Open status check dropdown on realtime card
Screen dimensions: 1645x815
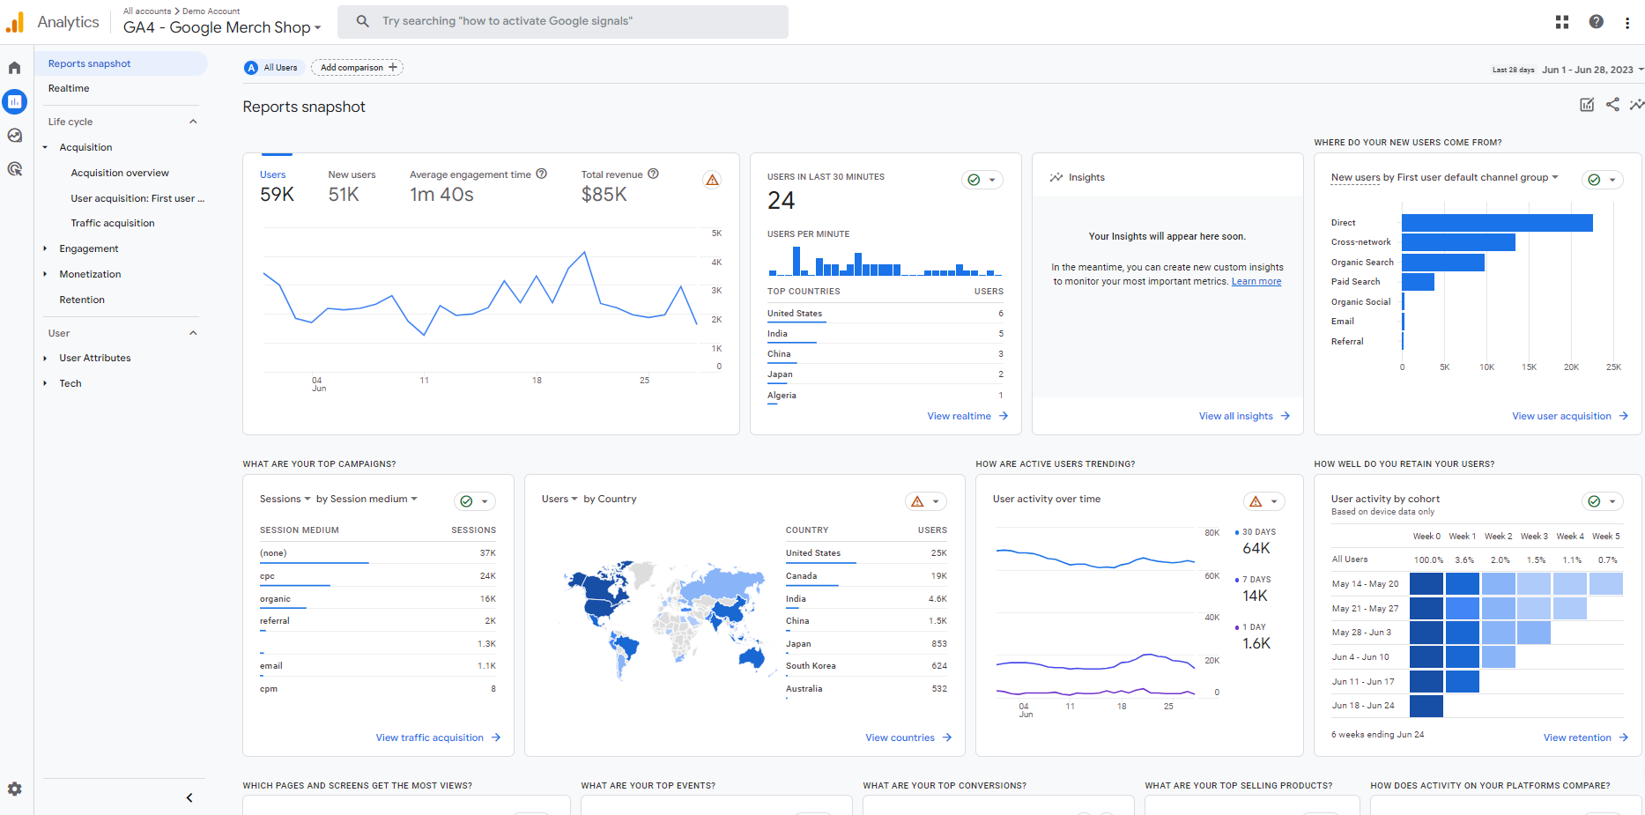982,180
